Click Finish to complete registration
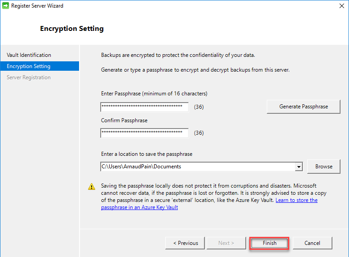349x257 pixels. click(269, 243)
